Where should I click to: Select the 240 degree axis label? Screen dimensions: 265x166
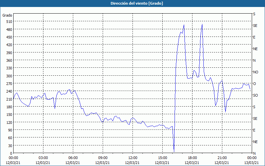[x=9, y=92]
